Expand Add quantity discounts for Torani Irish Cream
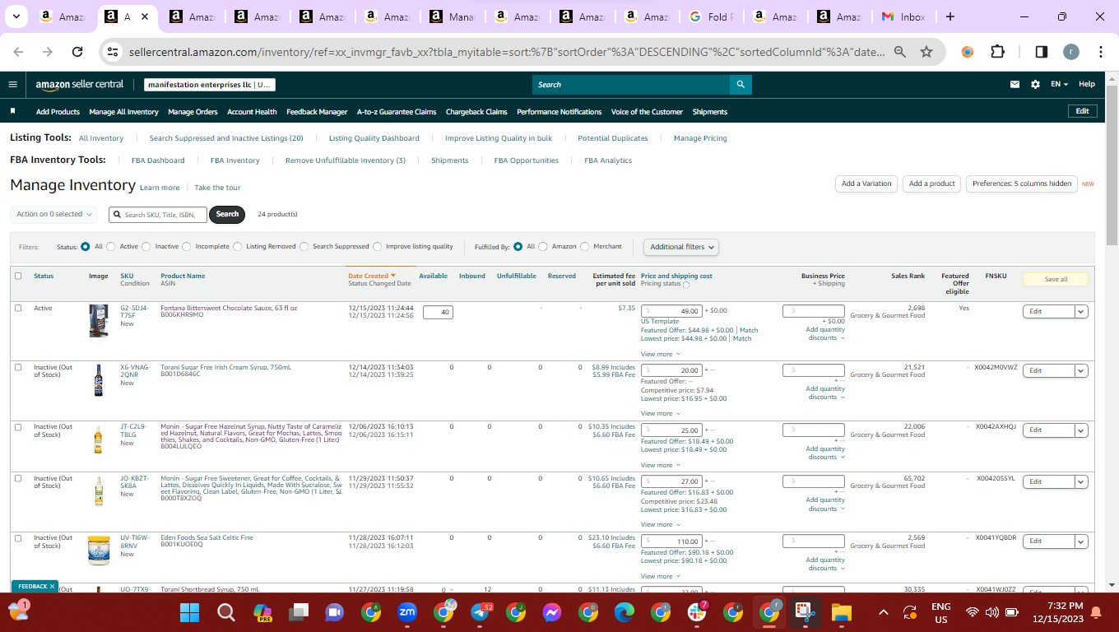This screenshot has height=632, width=1119. pos(825,393)
